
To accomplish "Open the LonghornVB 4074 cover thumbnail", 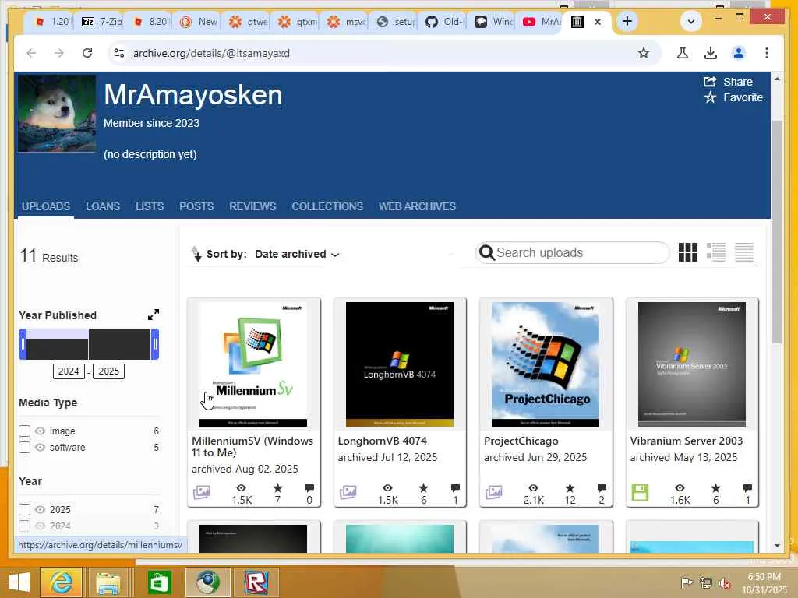I will point(400,364).
